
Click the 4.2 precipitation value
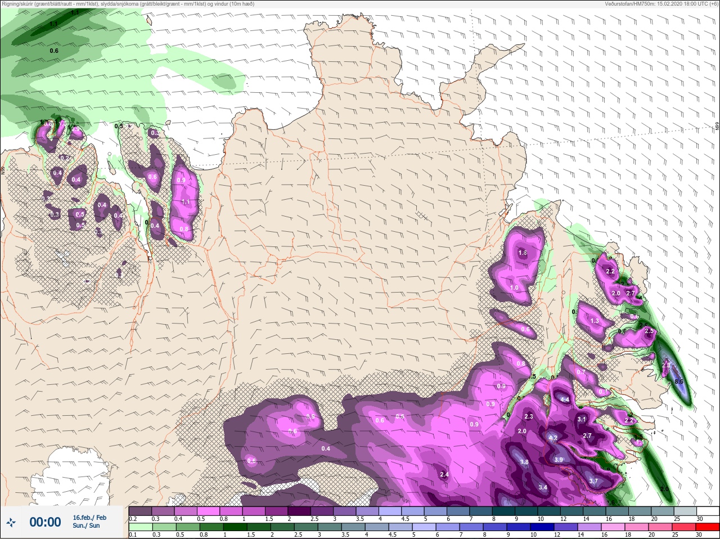point(553,438)
